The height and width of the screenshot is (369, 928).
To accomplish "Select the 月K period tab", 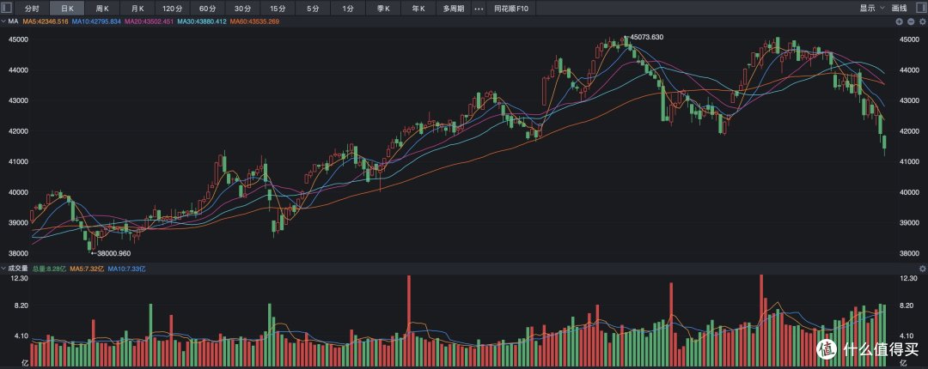I will [137, 9].
